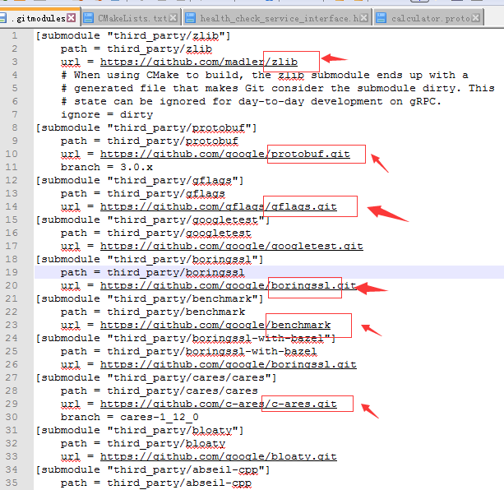The height and width of the screenshot is (490, 504).
Task: Open the health_check_service_interface.h tab
Action: 277,18
